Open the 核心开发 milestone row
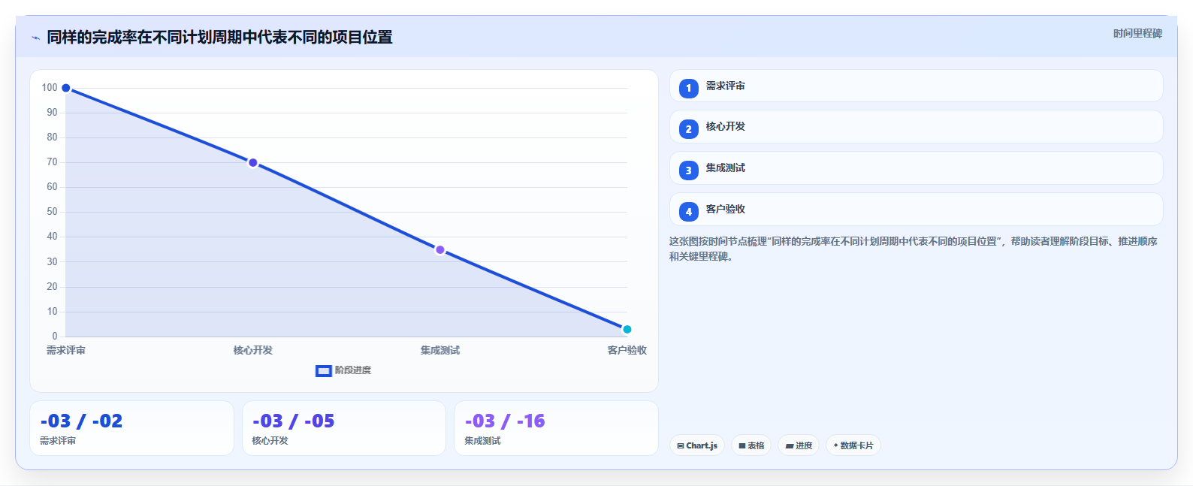The image size is (1193, 486). point(917,127)
